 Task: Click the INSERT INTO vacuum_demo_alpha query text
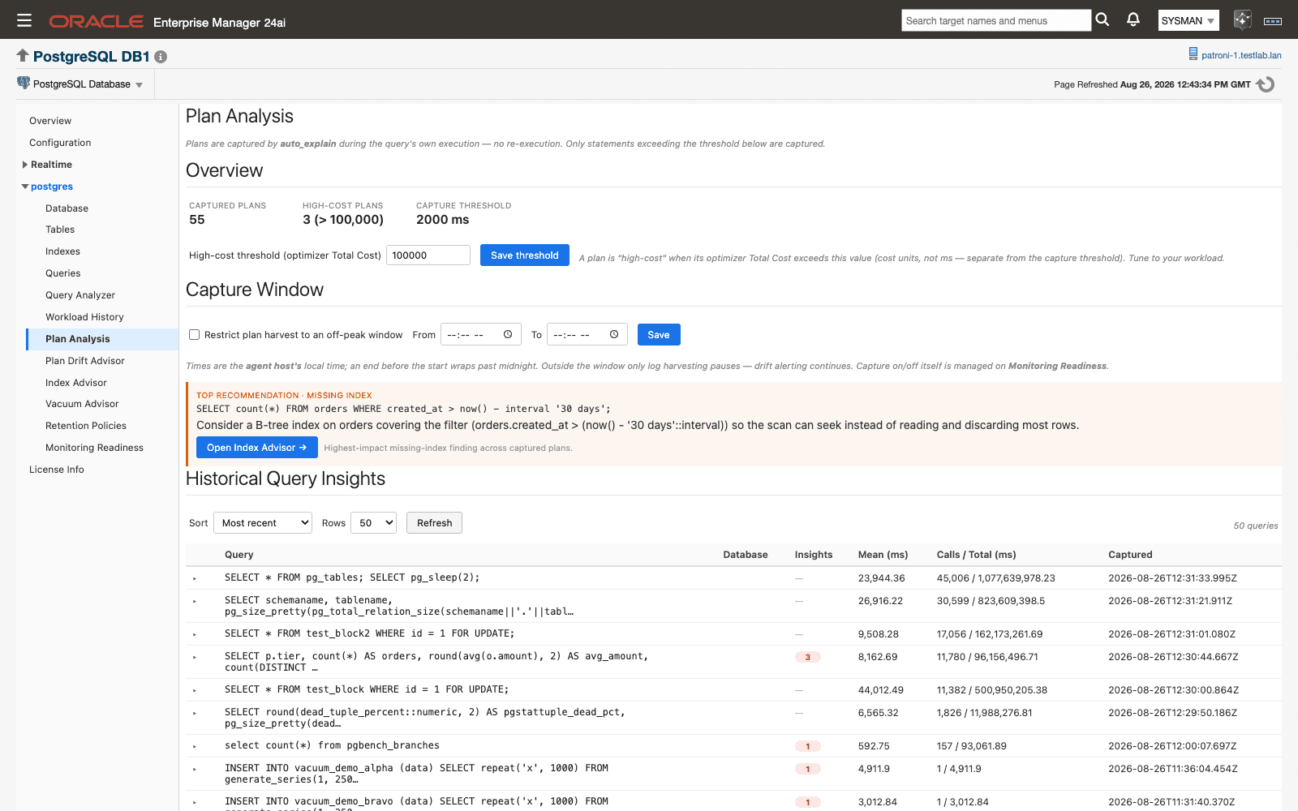pos(416,774)
